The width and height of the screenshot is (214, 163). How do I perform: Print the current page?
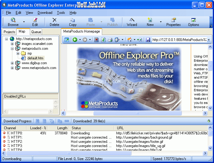coord(110,40)
